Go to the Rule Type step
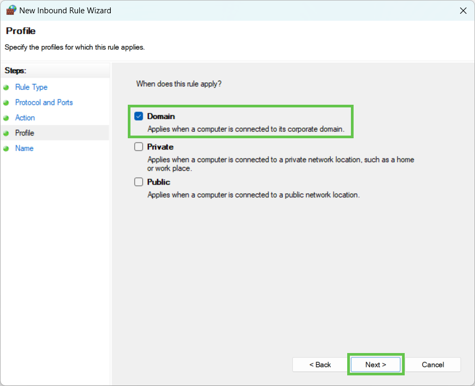Image resolution: width=475 pixels, height=386 pixels. coord(31,87)
